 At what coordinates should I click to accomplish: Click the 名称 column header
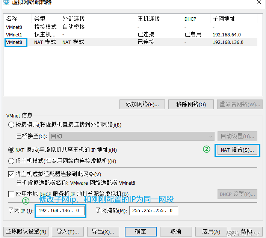pyautogui.click(x=18, y=19)
